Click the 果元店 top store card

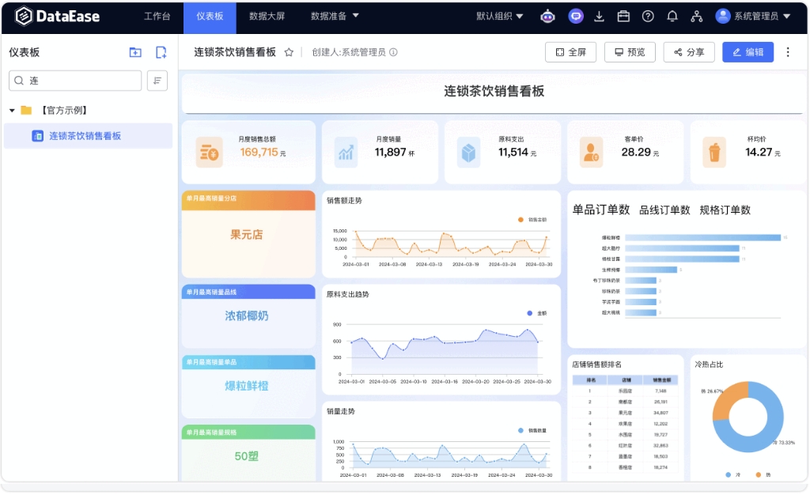point(248,234)
